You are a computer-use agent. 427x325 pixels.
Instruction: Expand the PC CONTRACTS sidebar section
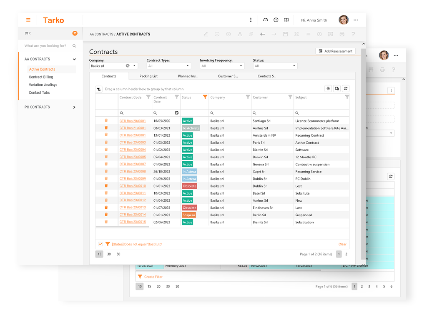[x=74, y=107]
